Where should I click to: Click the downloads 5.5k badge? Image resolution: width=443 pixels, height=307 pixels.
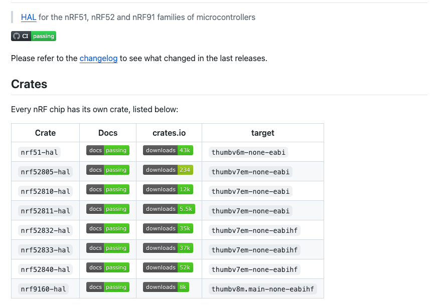pyautogui.click(x=169, y=209)
